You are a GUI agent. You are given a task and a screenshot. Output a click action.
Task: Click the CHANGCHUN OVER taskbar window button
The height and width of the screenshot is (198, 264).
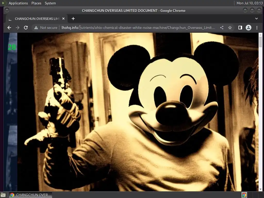pyautogui.click(x=30, y=195)
